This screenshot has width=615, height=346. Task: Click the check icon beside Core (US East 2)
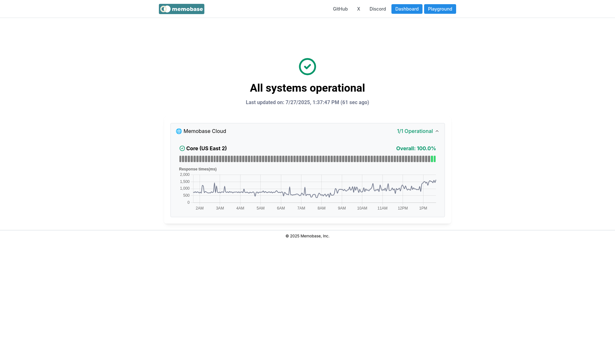pos(182,148)
